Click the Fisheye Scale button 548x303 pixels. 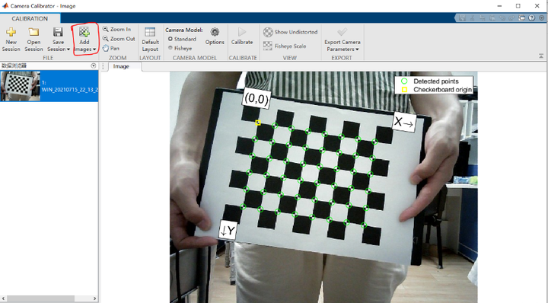pos(285,46)
